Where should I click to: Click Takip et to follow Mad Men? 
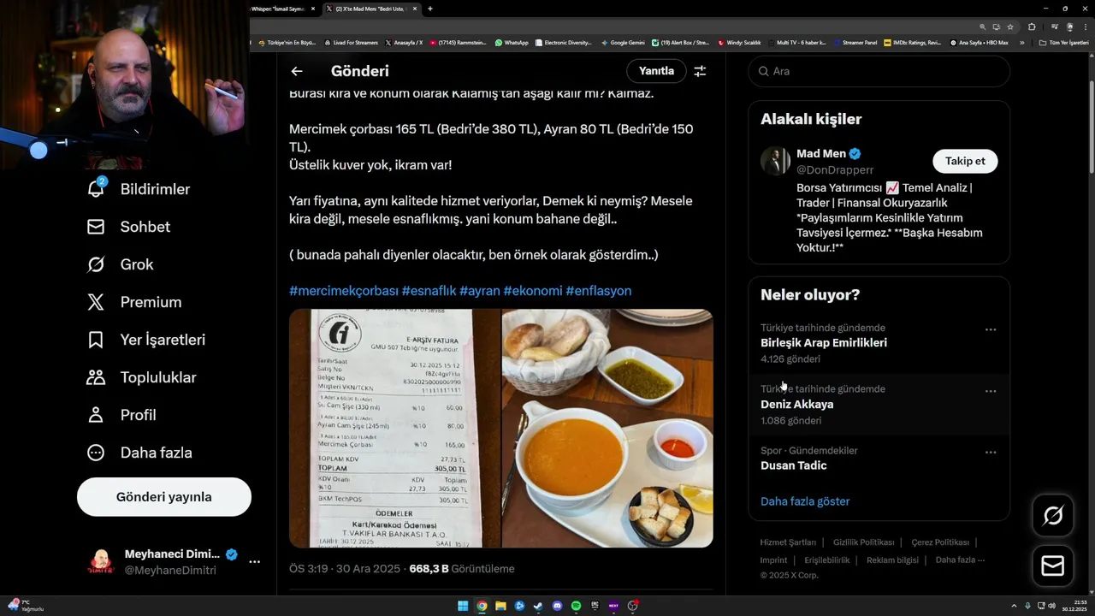(965, 161)
